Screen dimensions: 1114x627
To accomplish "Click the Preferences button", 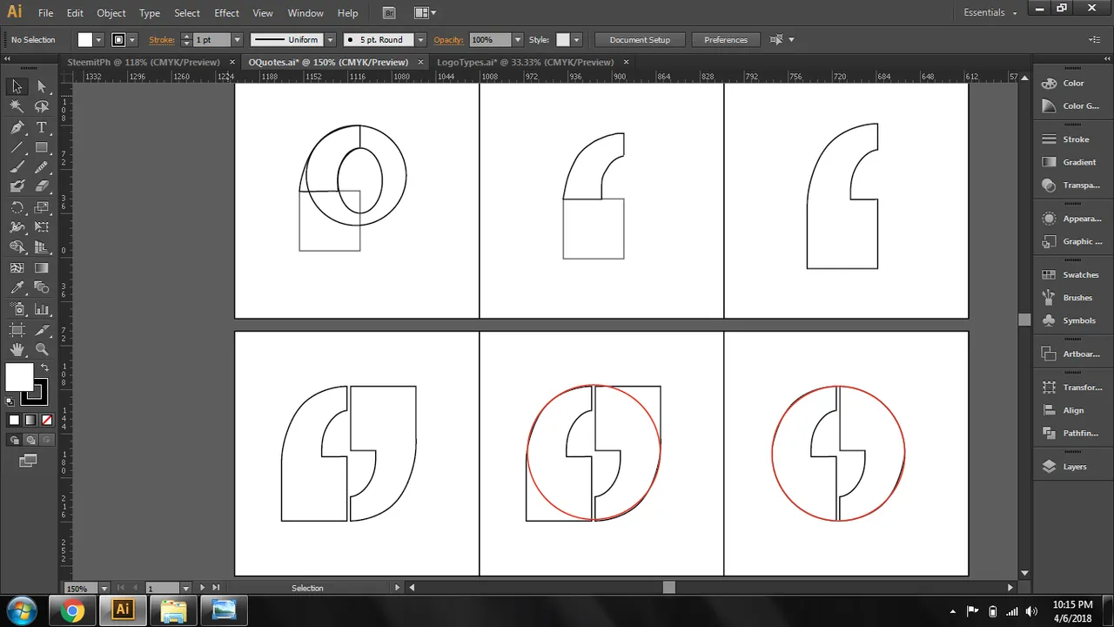I will (726, 40).
